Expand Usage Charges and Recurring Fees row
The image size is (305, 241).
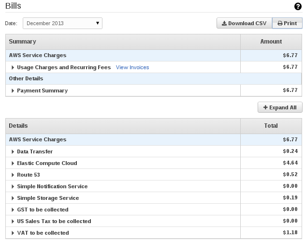13,67
